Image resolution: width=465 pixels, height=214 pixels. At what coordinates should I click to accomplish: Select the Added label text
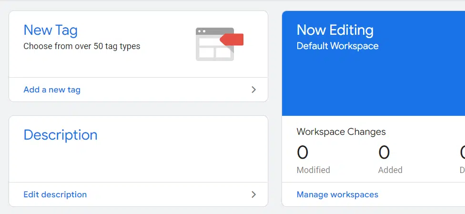coord(390,170)
